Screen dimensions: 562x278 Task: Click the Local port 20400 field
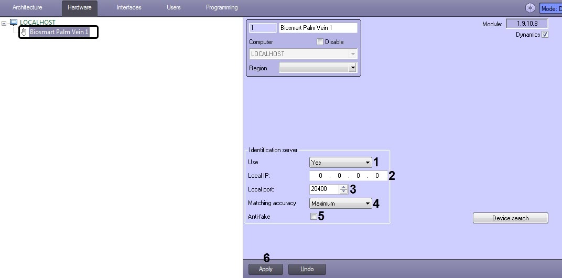pos(324,189)
